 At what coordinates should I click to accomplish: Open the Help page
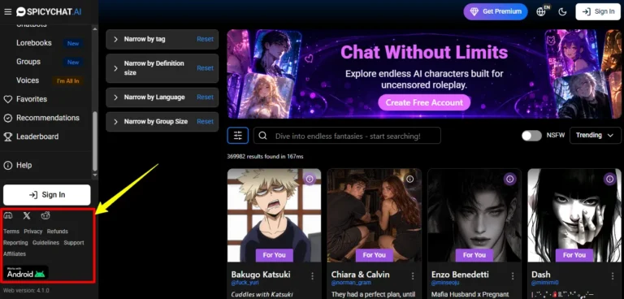click(x=24, y=165)
